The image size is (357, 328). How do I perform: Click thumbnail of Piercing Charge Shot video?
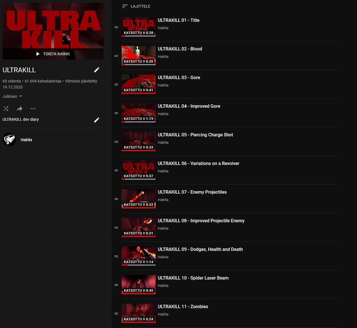[x=139, y=141]
